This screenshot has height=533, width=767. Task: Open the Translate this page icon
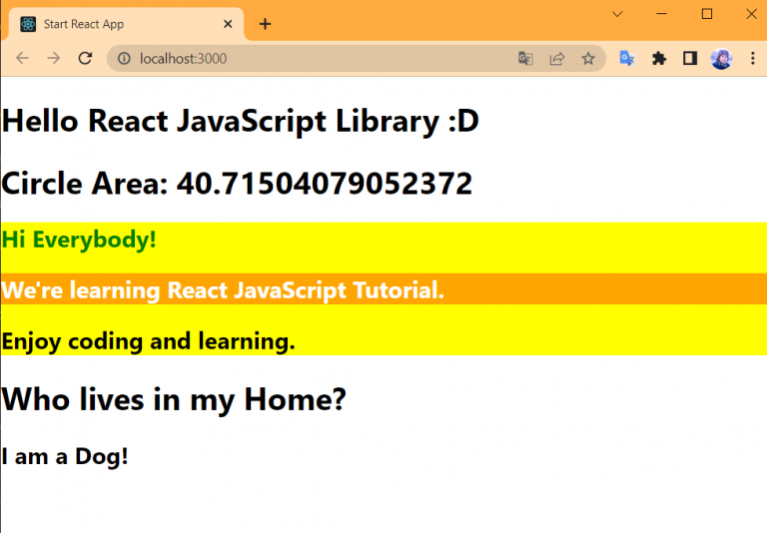[x=525, y=59]
